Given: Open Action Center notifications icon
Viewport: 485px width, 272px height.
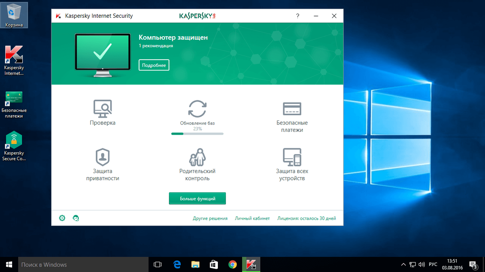Looking at the screenshot, I should coord(472,264).
